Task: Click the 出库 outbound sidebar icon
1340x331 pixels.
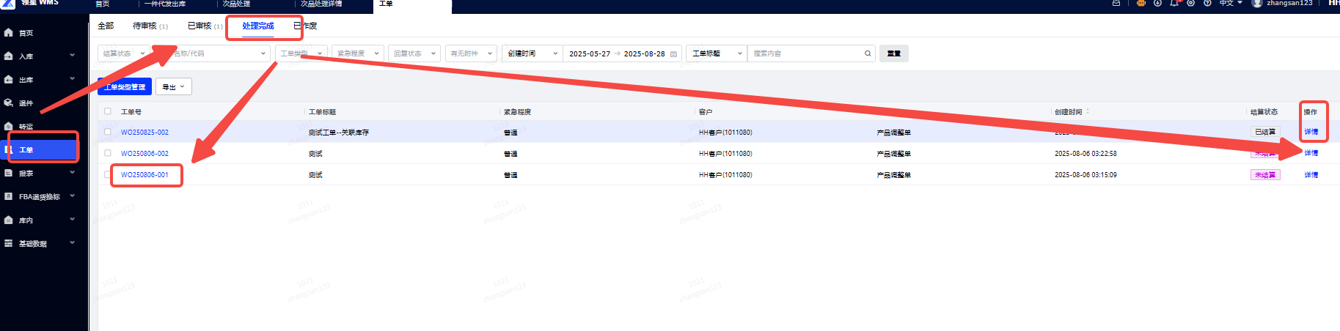Action: pyautogui.click(x=9, y=80)
